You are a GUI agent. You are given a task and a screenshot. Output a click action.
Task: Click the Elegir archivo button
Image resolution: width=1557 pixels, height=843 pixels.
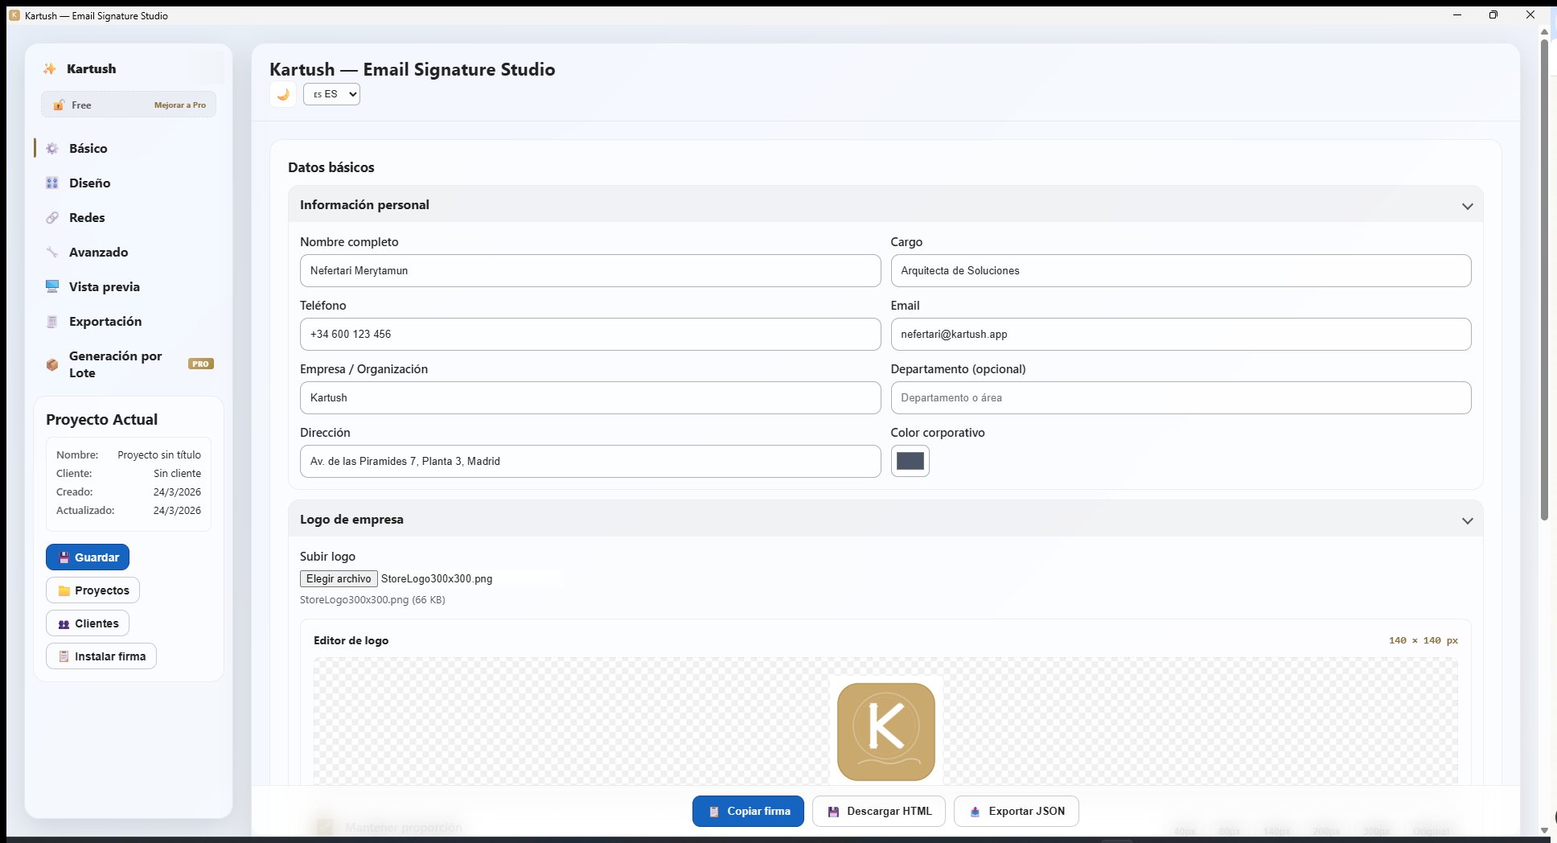point(339,578)
